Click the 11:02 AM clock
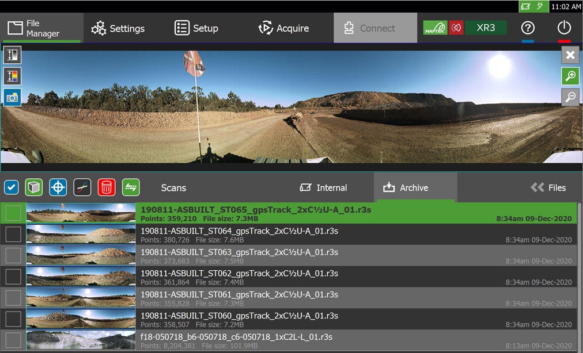This screenshot has height=353, width=583. click(566, 6)
